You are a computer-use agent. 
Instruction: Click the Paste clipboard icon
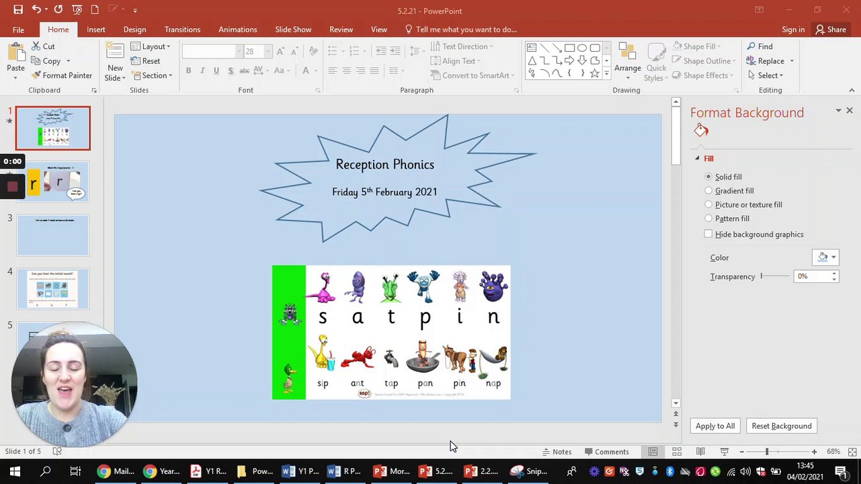(15, 53)
